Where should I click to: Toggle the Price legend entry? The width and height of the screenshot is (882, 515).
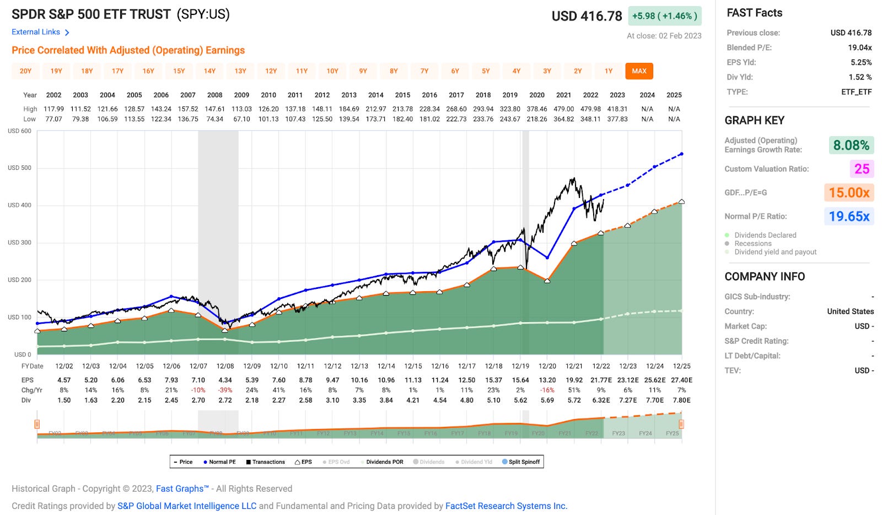point(183,462)
